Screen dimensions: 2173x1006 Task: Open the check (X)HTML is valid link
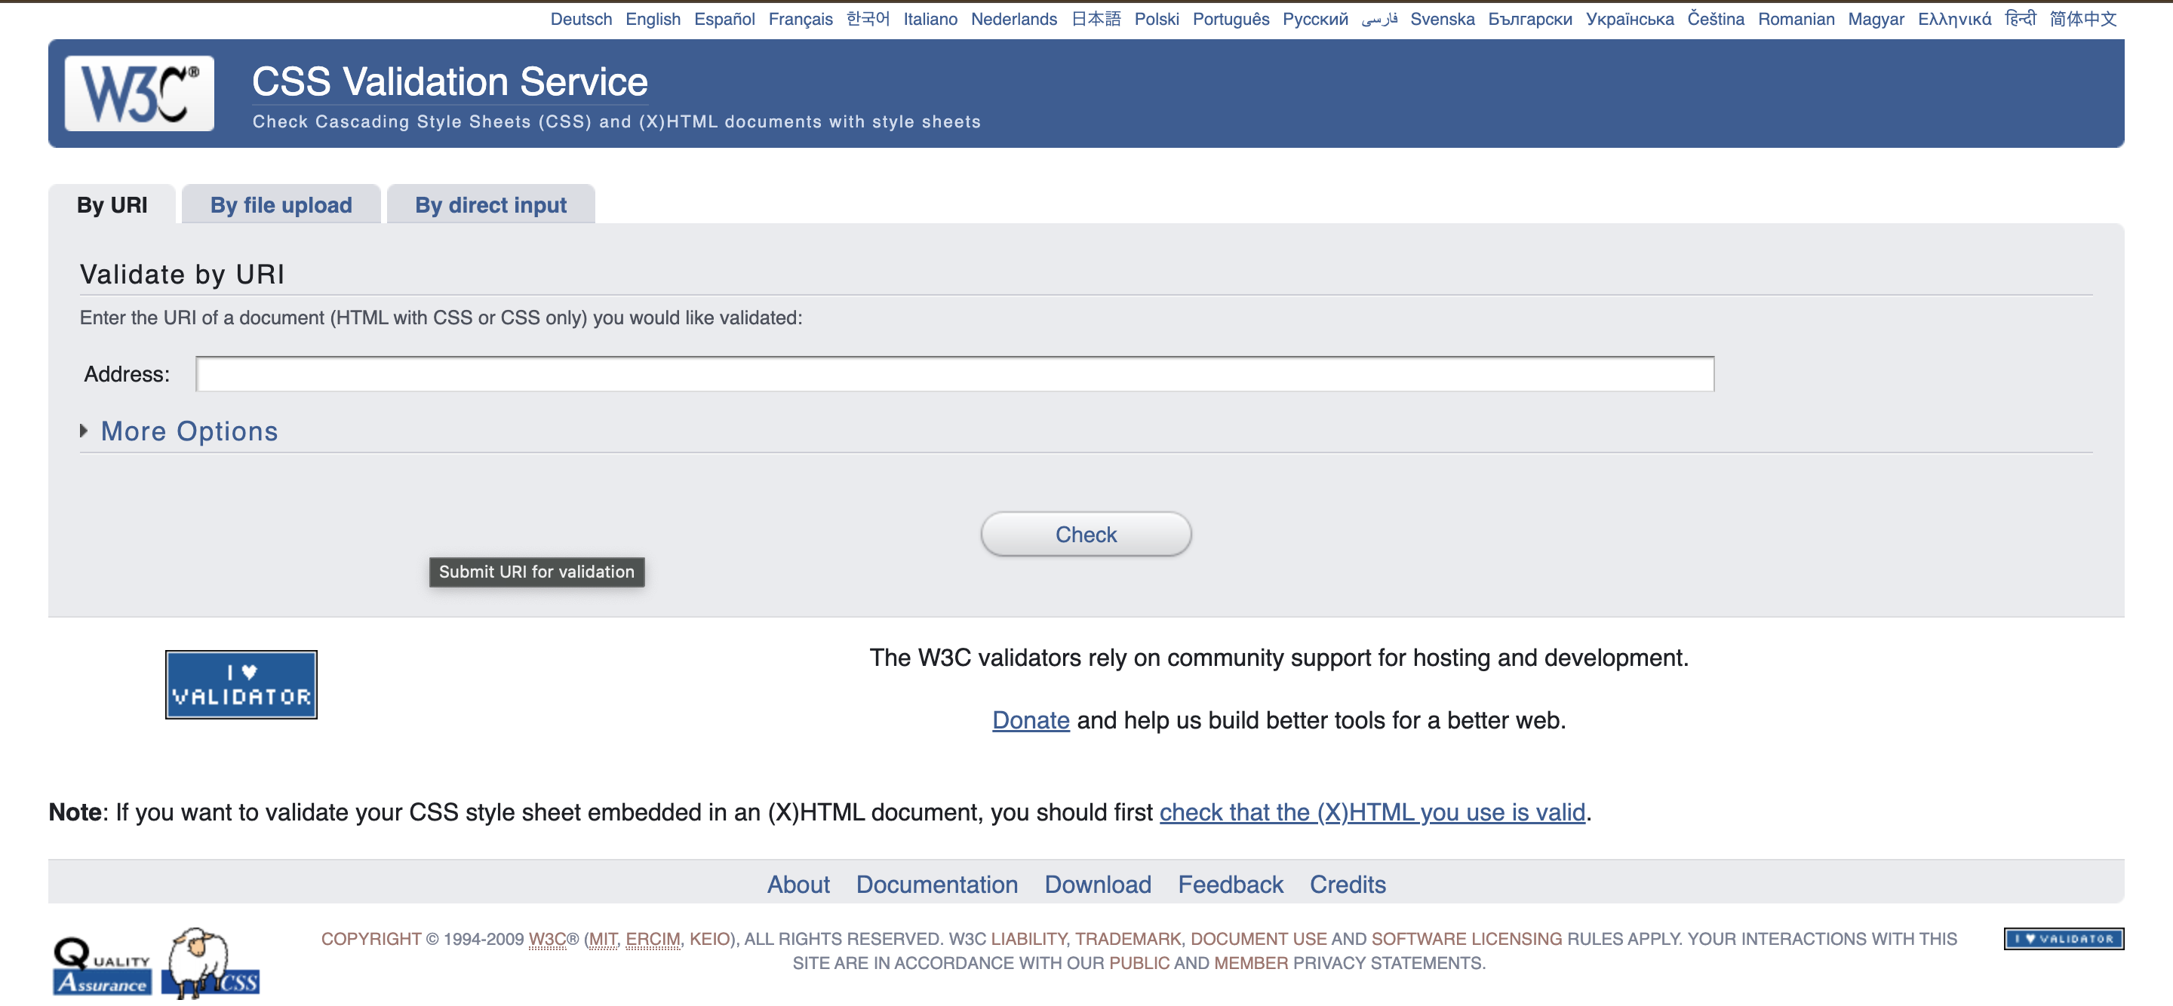pyautogui.click(x=1372, y=812)
